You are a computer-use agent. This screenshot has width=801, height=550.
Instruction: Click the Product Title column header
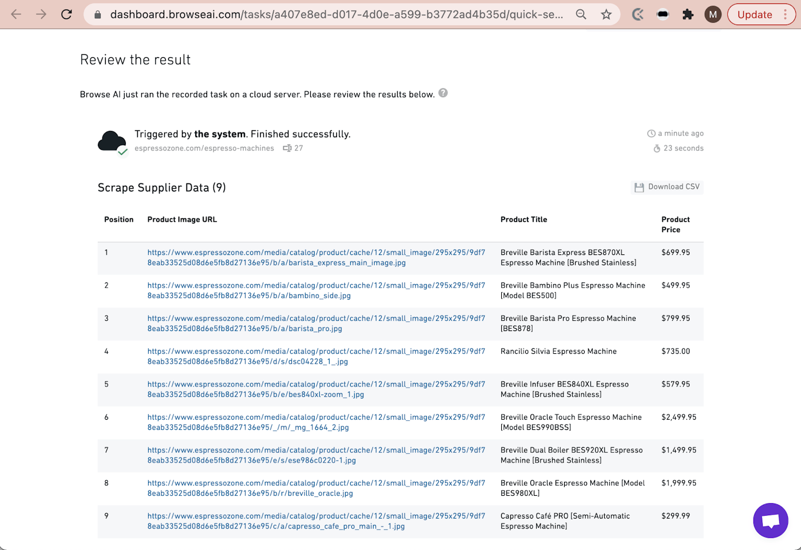[524, 220]
